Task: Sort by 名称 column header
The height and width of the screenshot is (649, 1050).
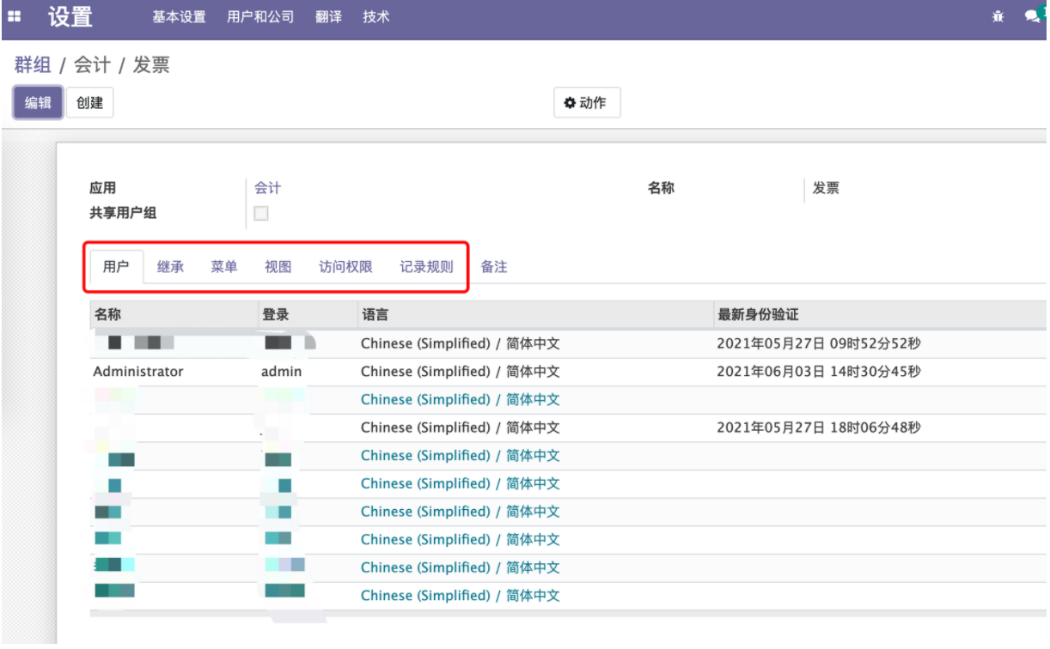Action: [174, 315]
